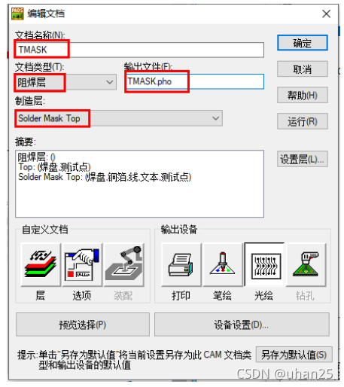Click the 取消 (Cancel) button

tap(303, 69)
